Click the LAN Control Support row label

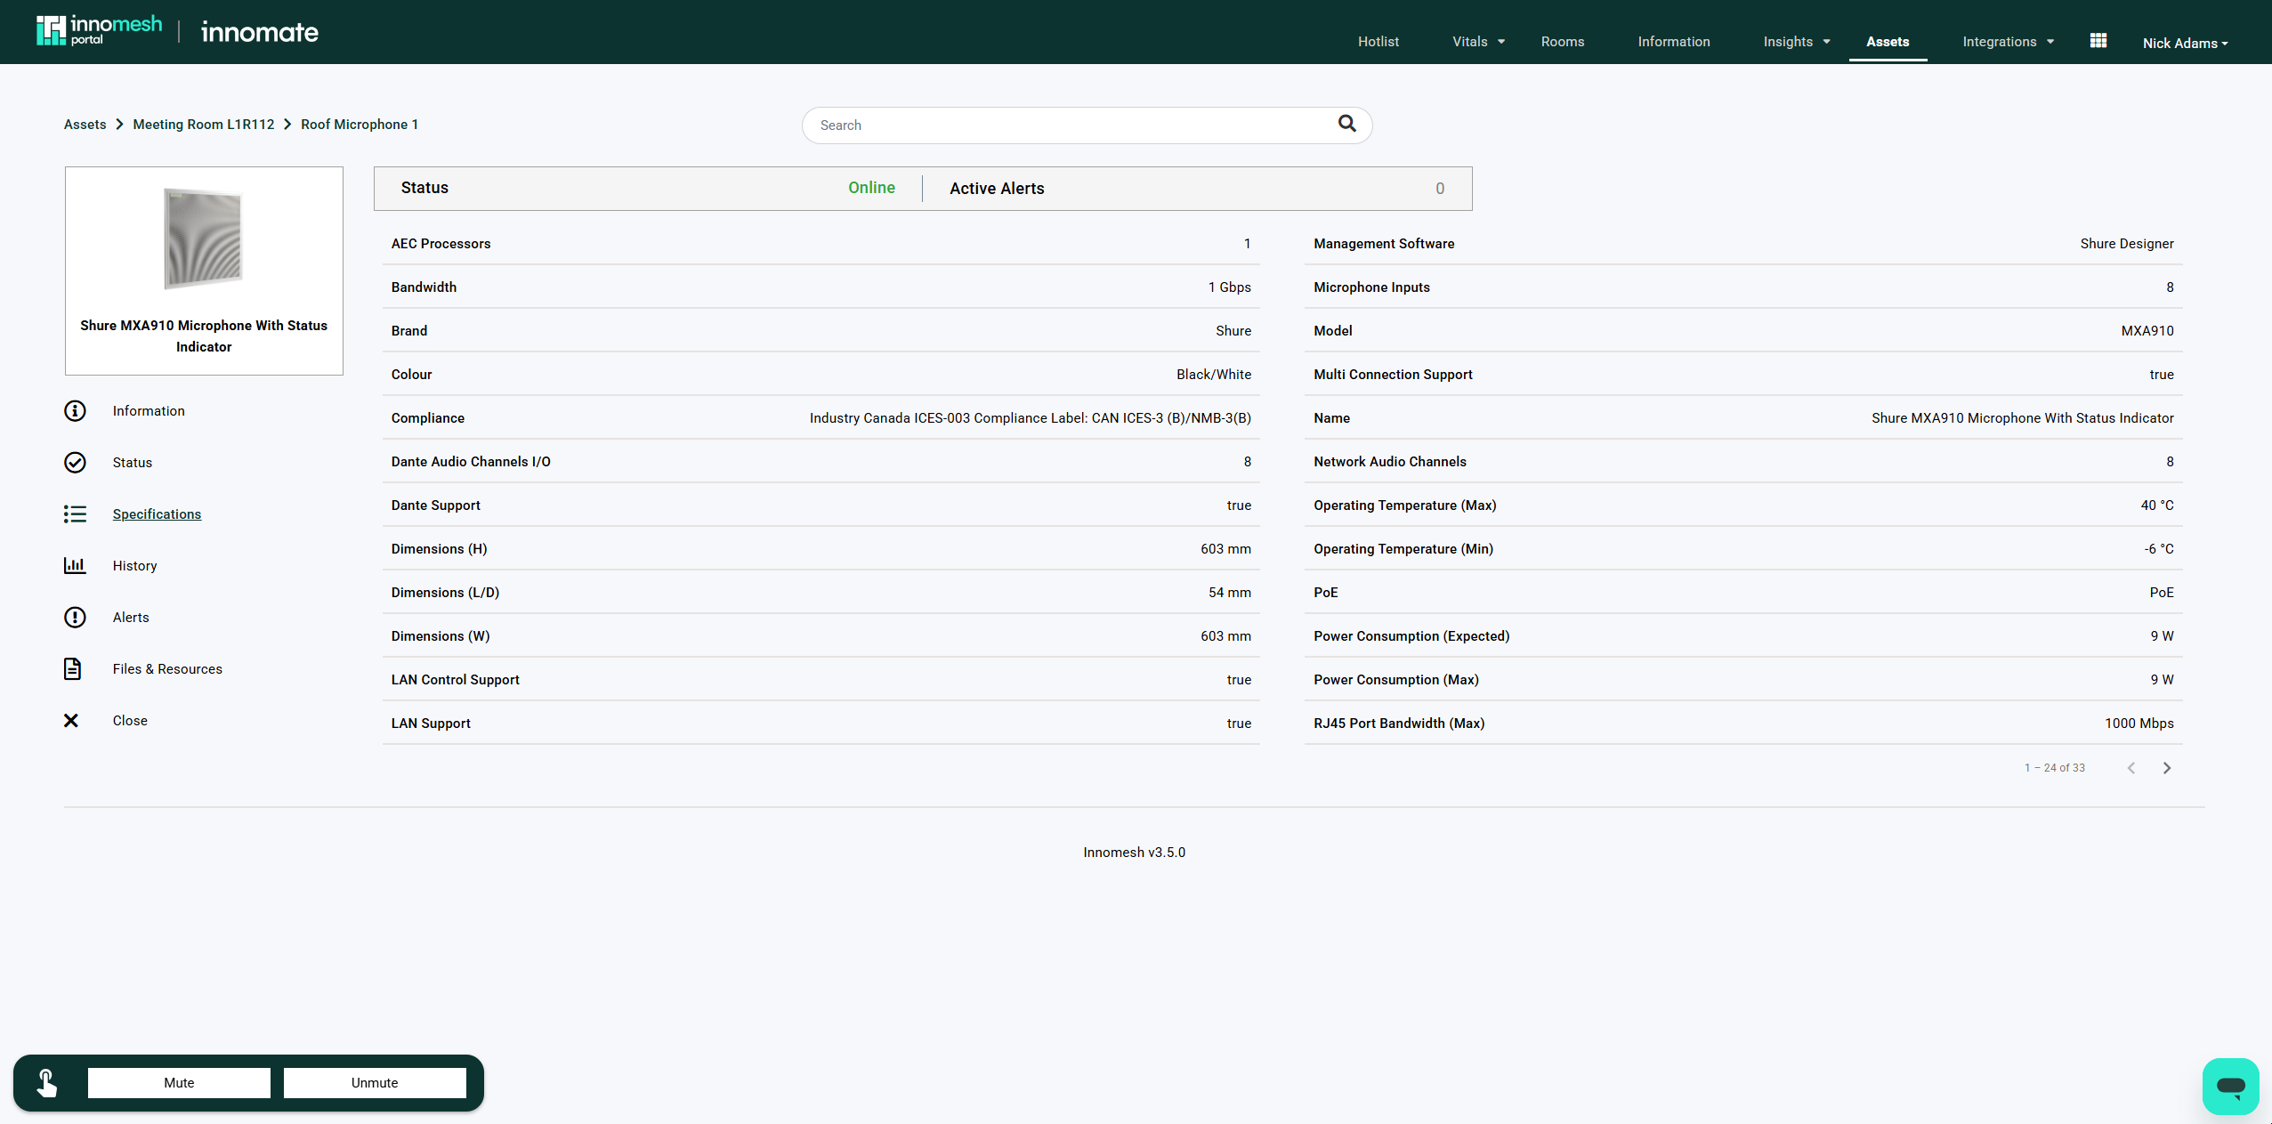(x=455, y=679)
